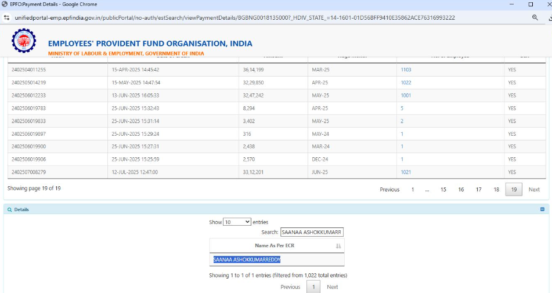552x293 pixels.
Task: Open site information icon in address bar
Action: pos(7,17)
